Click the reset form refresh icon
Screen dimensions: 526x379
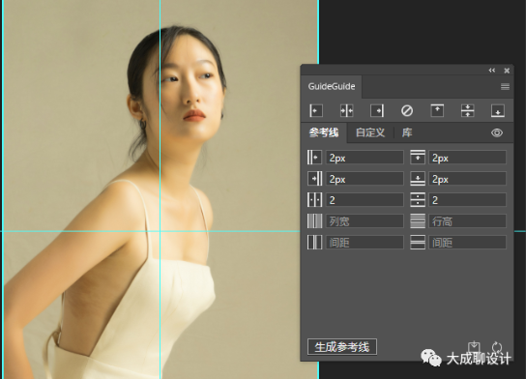click(497, 347)
